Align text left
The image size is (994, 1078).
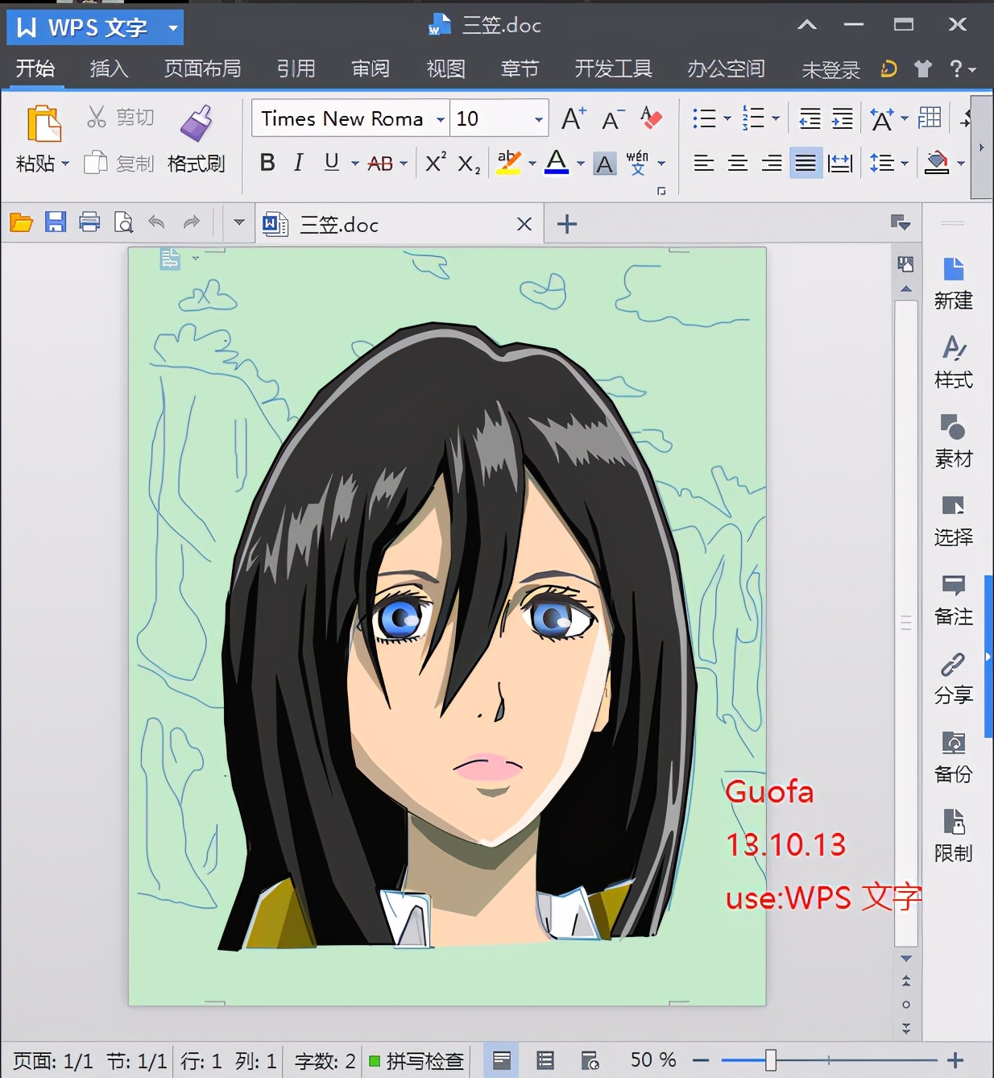pos(704,164)
